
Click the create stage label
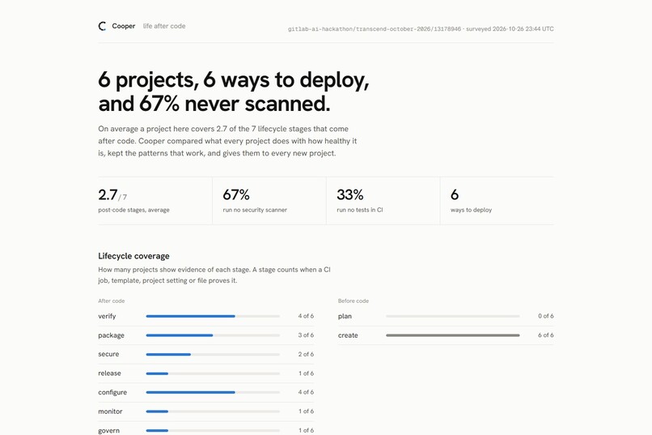point(348,335)
